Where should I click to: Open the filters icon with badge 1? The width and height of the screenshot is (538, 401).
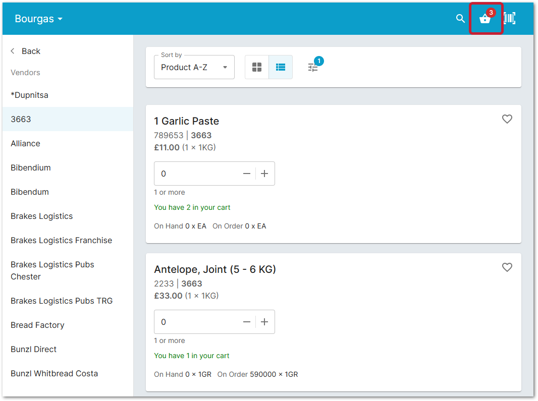[313, 67]
